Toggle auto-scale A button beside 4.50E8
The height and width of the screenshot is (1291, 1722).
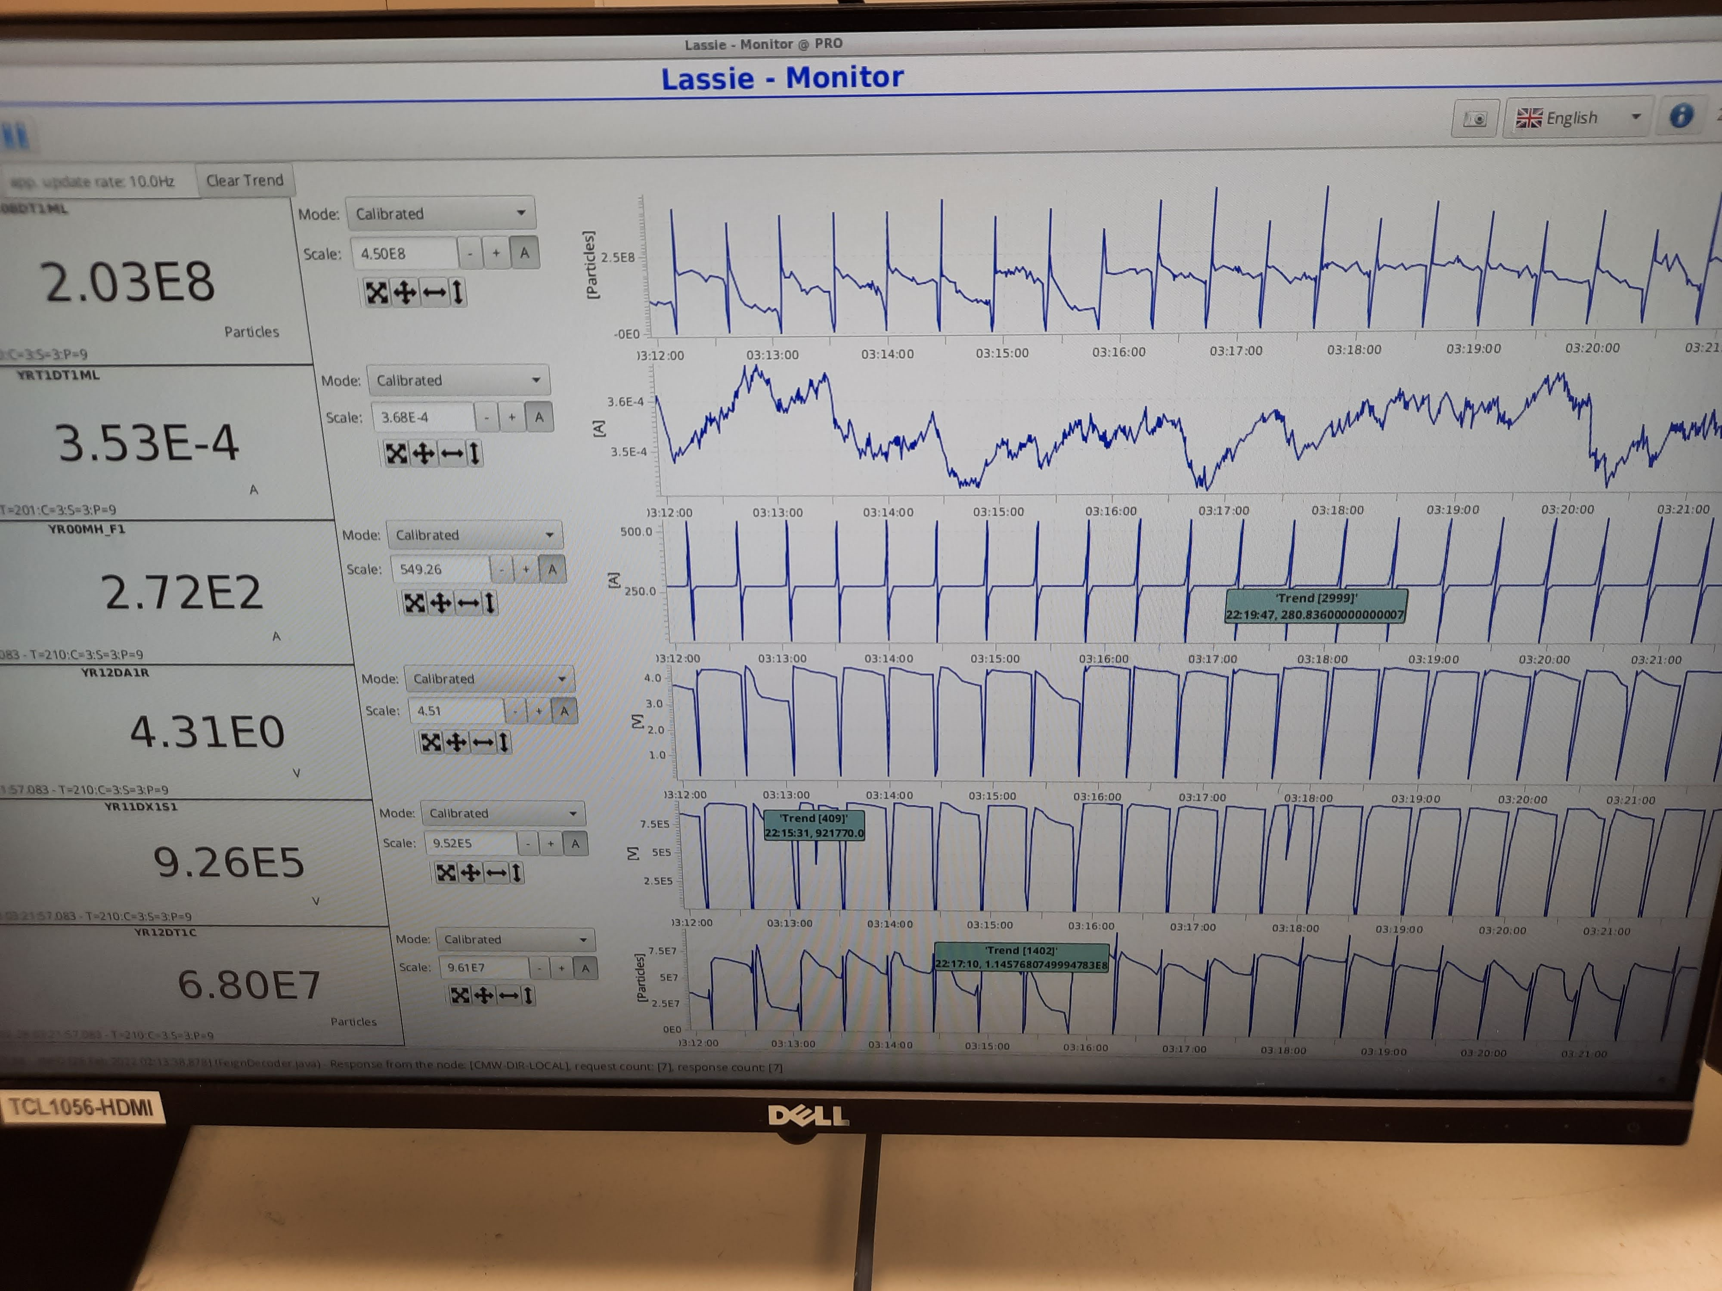tap(525, 253)
